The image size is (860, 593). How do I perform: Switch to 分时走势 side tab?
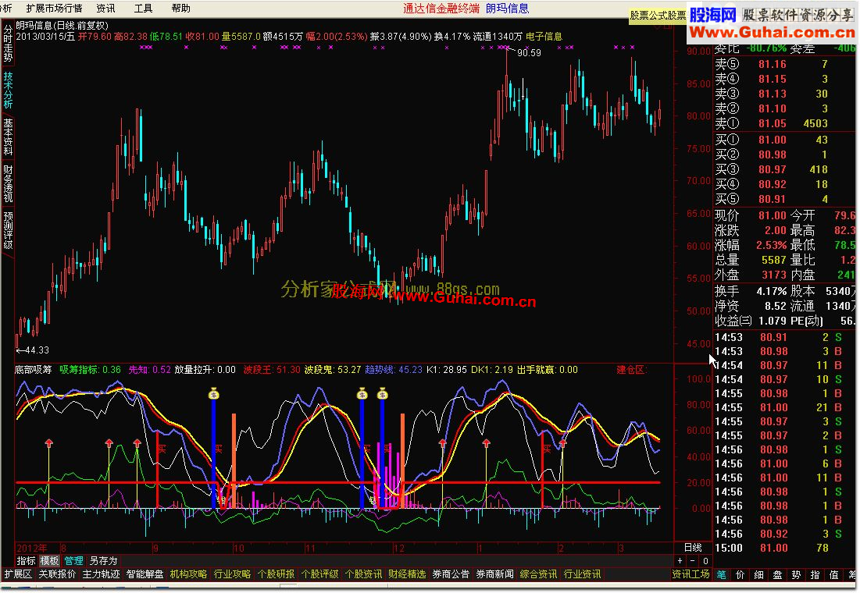pyautogui.click(x=8, y=43)
